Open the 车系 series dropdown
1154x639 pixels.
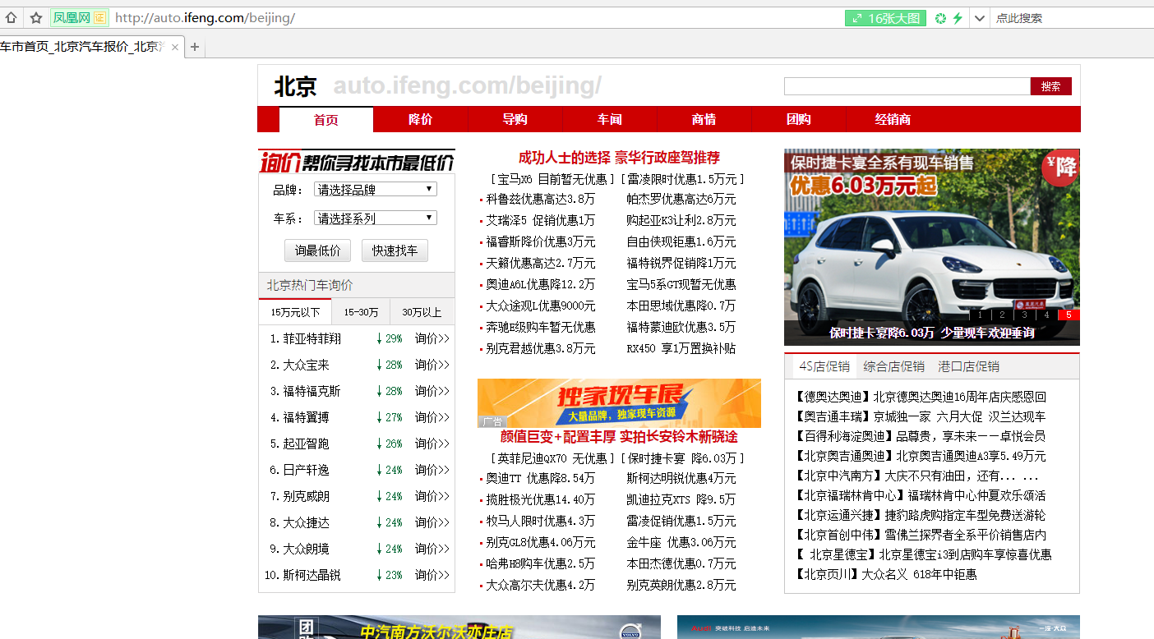376,218
